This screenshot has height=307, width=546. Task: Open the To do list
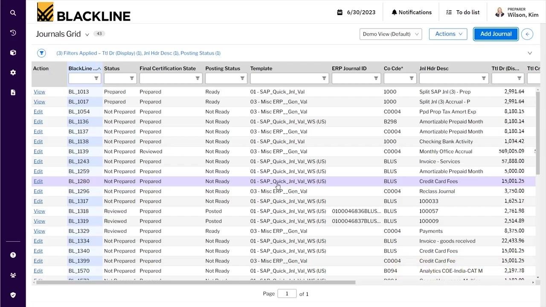(463, 12)
